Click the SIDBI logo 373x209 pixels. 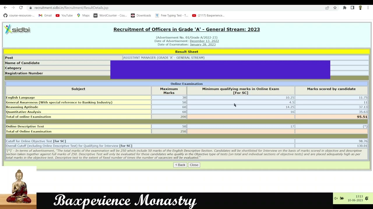click(x=17, y=30)
